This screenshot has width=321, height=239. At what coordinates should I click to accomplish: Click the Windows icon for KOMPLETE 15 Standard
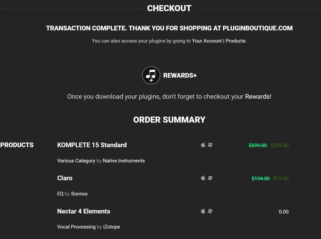[210, 145]
